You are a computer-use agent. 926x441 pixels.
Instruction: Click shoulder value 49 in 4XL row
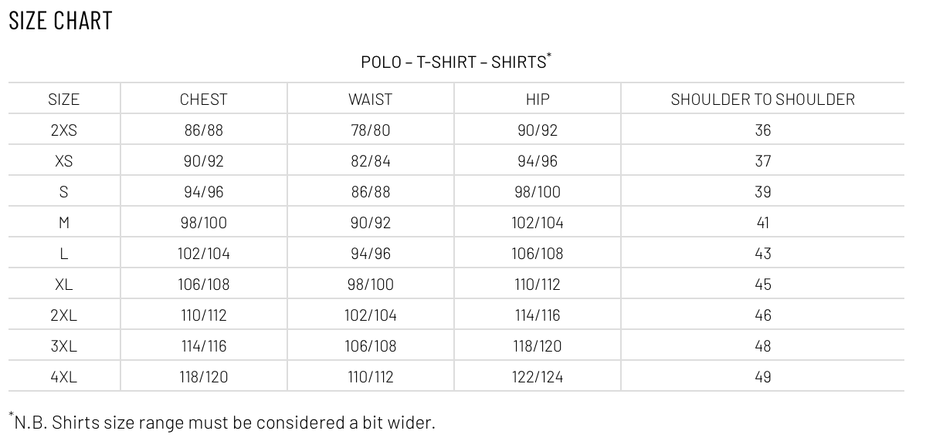coord(763,377)
